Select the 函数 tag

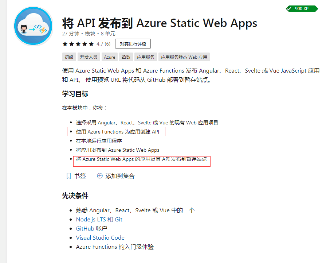[x=126, y=57]
